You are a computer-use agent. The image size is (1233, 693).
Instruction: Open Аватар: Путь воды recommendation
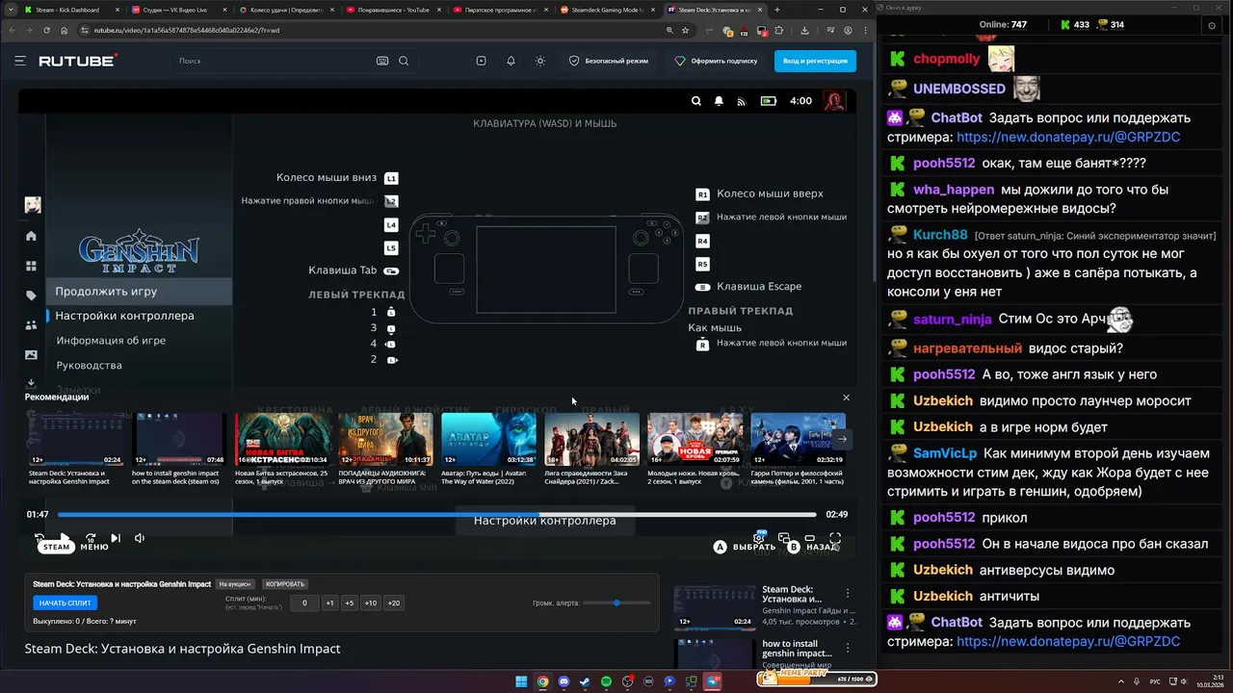[x=488, y=439]
